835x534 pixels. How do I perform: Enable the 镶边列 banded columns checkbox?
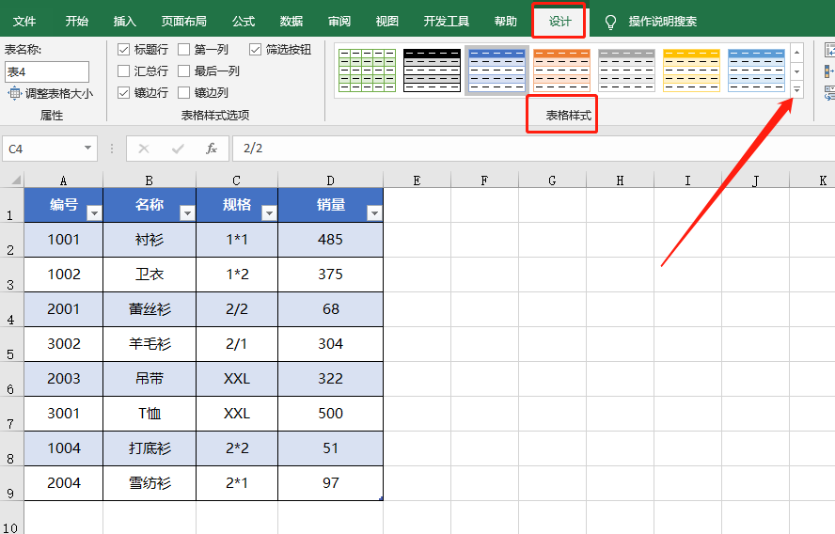coord(183,93)
